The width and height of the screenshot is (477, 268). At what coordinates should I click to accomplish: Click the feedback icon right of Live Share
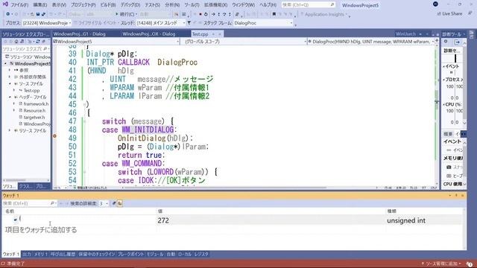470,13
